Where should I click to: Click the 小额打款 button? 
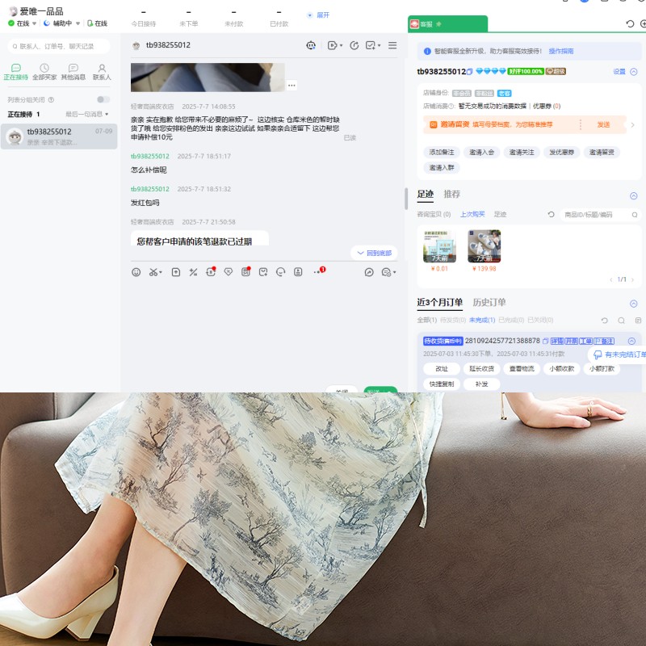(602, 369)
